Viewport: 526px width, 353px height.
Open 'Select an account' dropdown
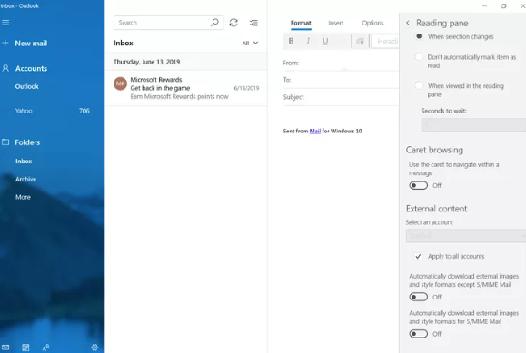click(466, 236)
